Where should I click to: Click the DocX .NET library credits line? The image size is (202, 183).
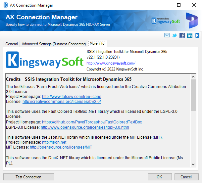tap(95, 160)
